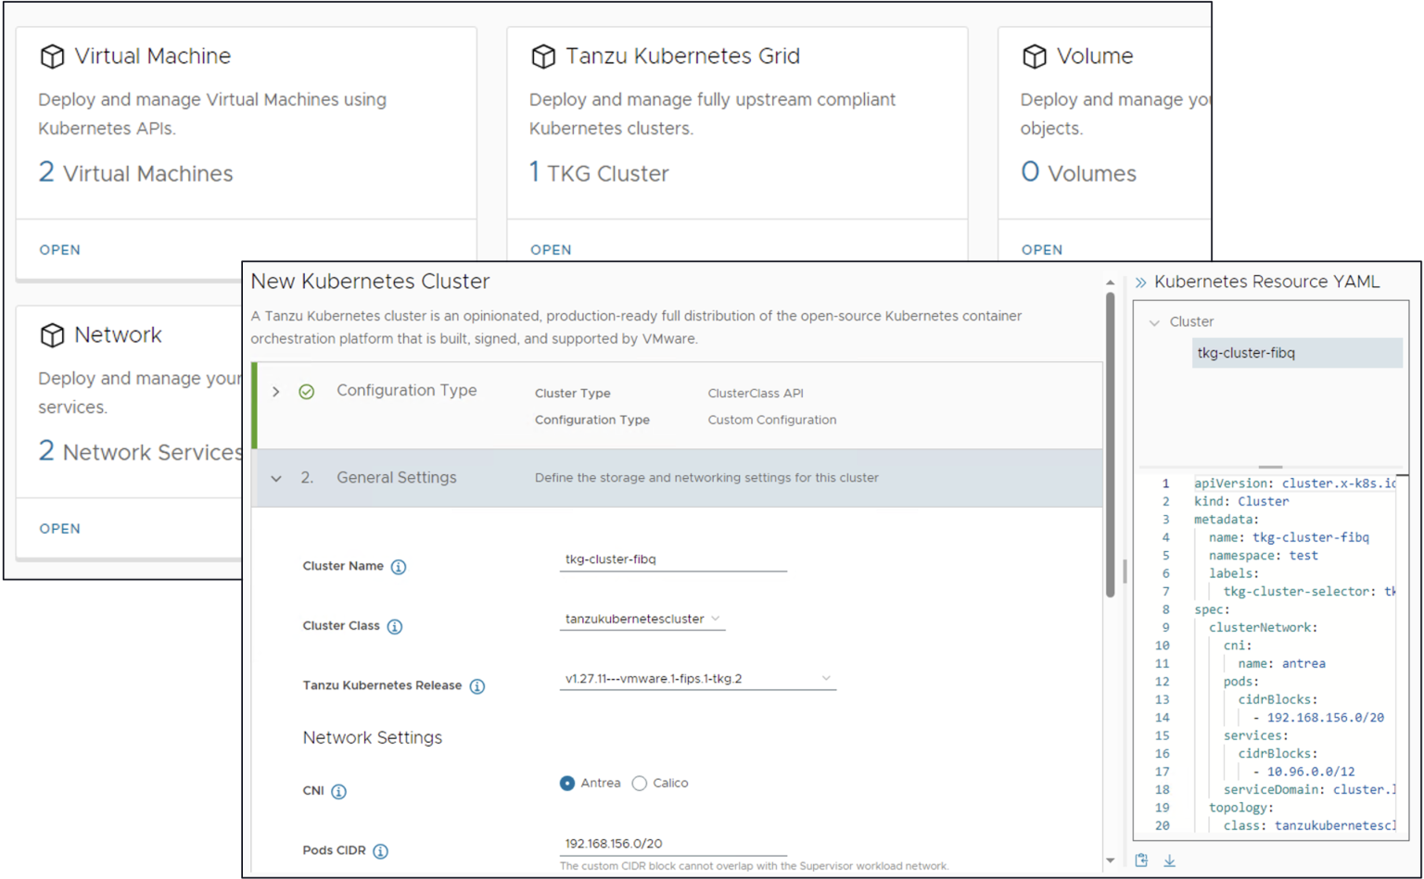Click the Network cube icon

click(52, 334)
